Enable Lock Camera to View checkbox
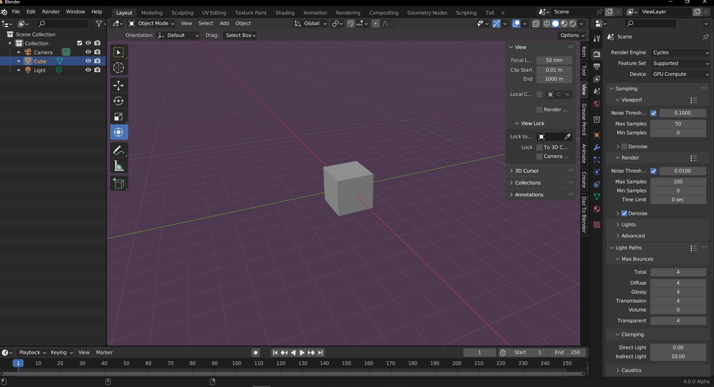Viewport: 714px width, 387px height. 539,157
